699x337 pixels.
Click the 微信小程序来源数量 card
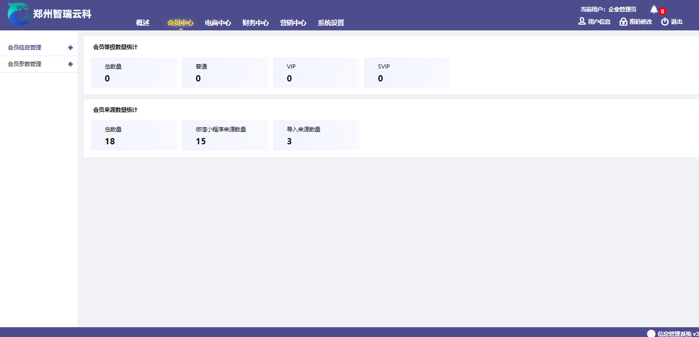(225, 136)
